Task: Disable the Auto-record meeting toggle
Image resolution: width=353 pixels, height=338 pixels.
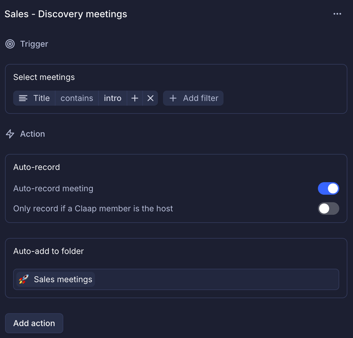Action: (x=328, y=188)
